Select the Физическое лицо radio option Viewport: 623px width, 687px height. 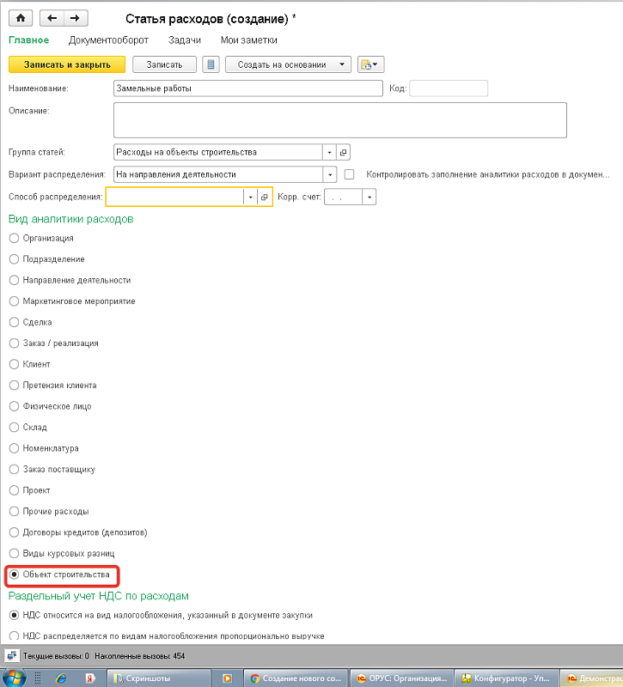(14, 406)
